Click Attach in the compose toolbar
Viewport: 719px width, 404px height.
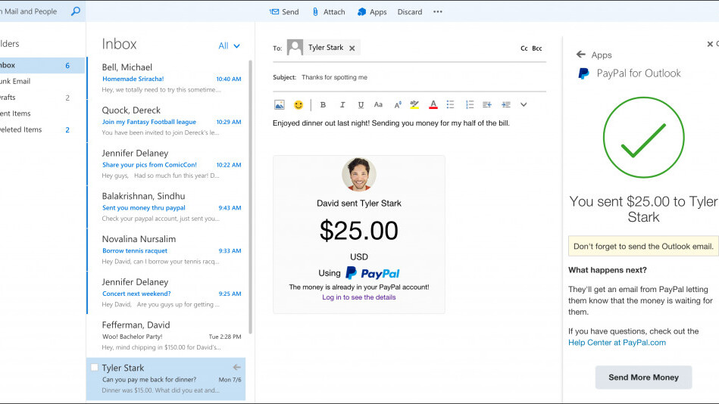coord(328,11)
